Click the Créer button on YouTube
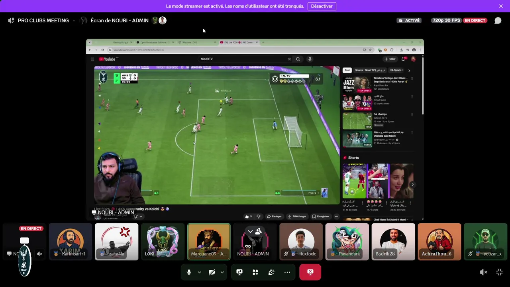The height and width of the screenshot is (287, 510). click(x=390, y=59)
